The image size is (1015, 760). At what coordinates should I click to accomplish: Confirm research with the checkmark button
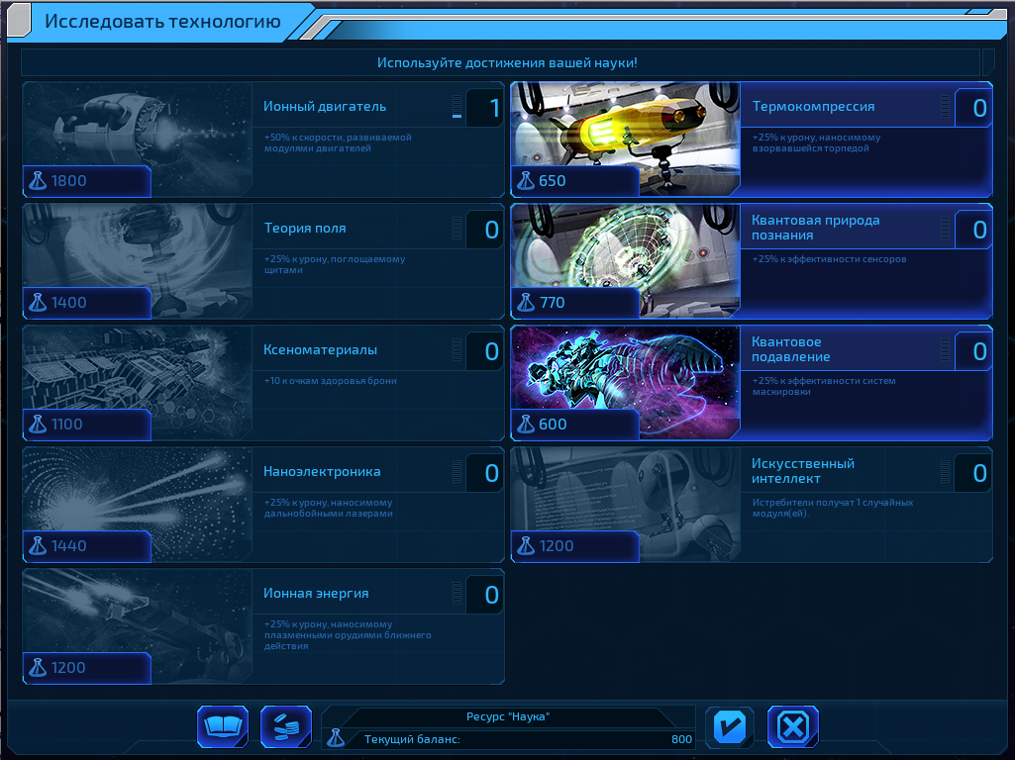pyautogui.click(x=730, y=727)
